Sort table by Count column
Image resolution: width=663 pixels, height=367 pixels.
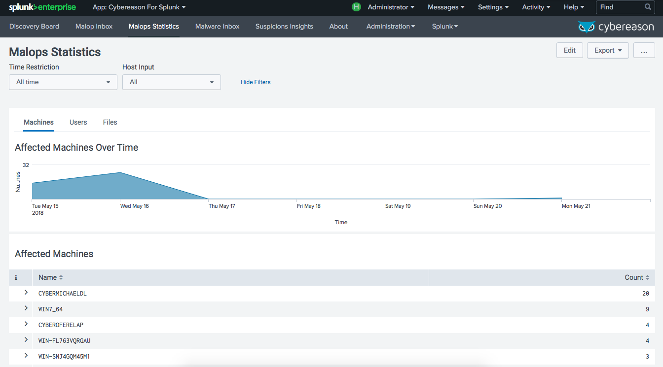637,277
